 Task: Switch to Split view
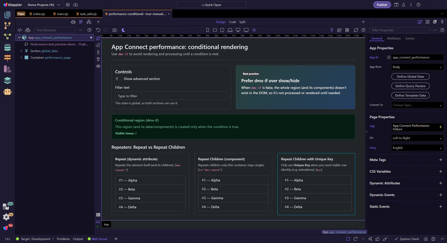click(242, 22)
